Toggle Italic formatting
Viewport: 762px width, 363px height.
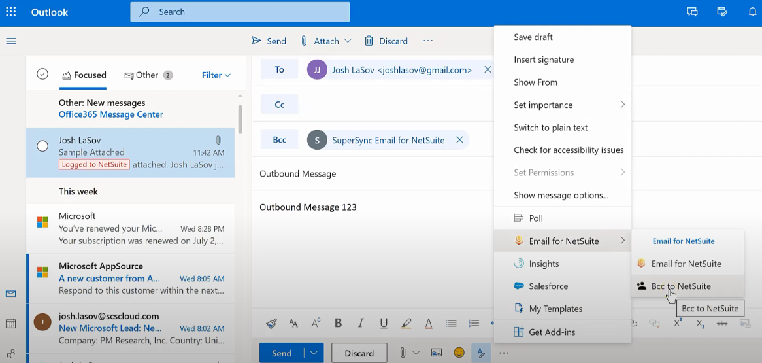361,323
